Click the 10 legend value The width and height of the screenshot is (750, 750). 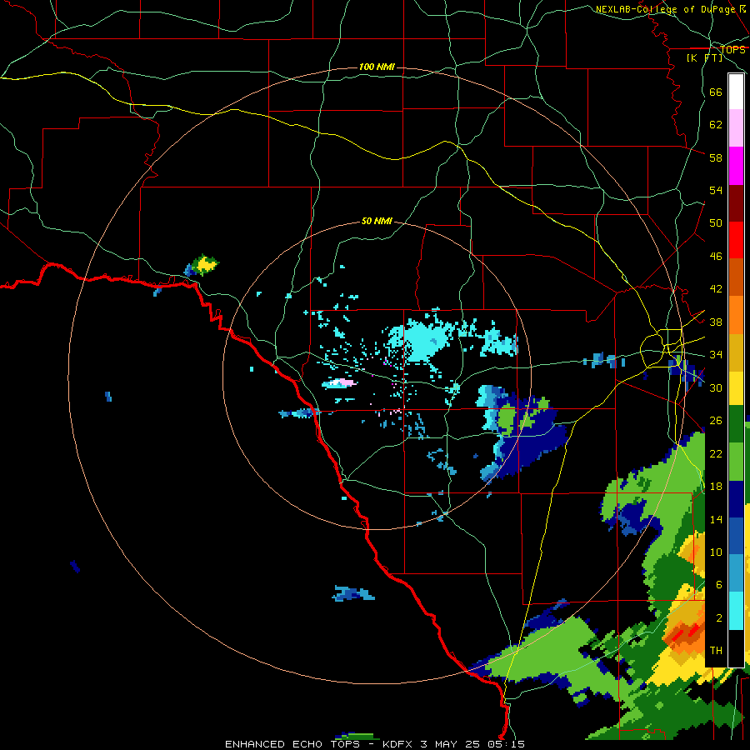point(716,552)
